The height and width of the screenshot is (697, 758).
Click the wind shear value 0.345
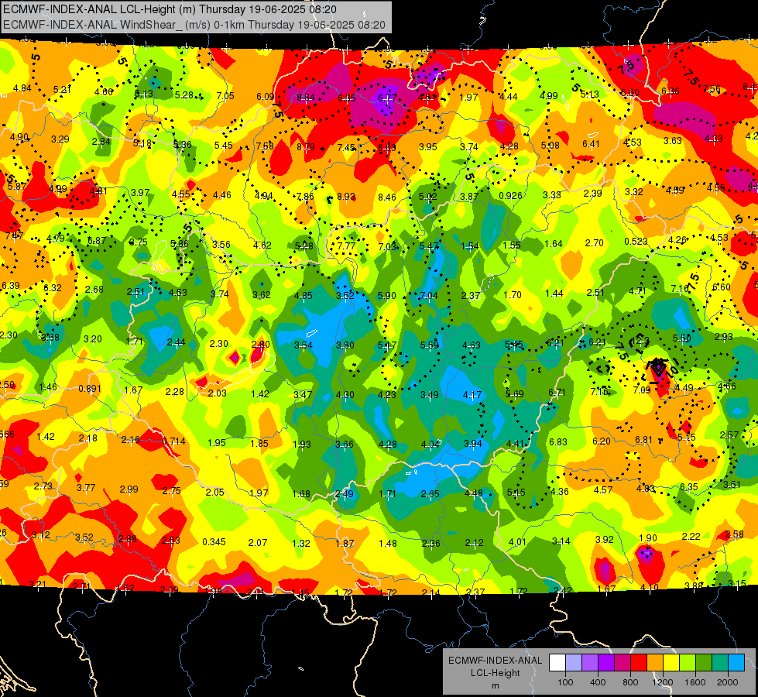214,542
